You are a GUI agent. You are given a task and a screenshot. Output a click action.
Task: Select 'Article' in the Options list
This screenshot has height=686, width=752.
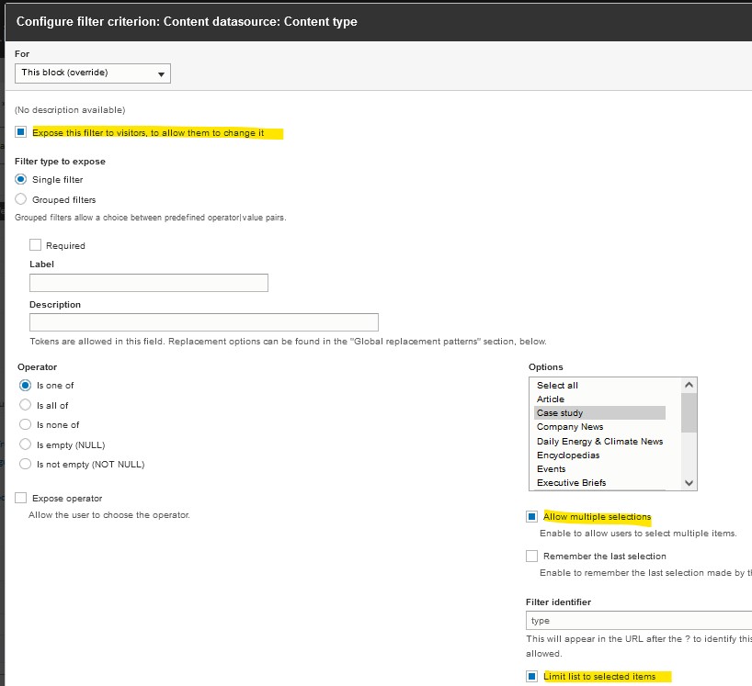point(551,399)
